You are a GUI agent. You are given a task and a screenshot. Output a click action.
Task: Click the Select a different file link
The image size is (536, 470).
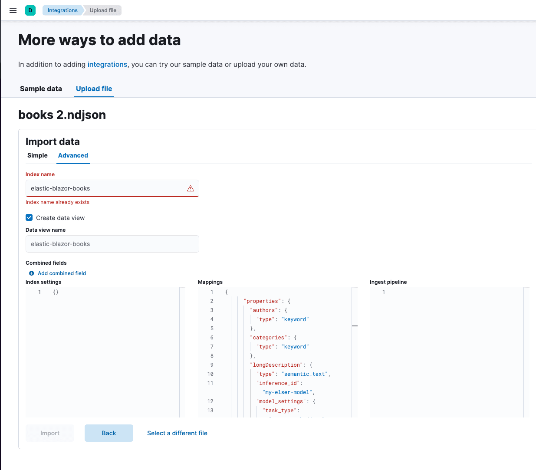coord(177,433)
